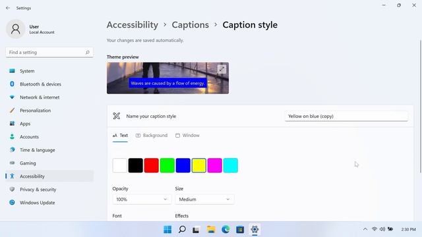Choose the red text color swatch
Image resolution: width=422 pixels, height=237 pixels.
(x=152, y=165)
